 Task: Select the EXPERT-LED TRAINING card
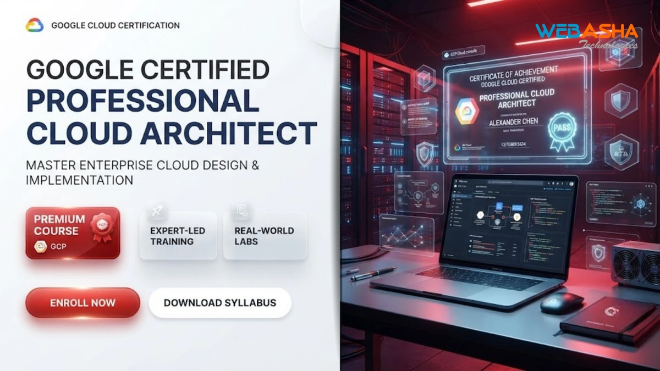[178, 236]
